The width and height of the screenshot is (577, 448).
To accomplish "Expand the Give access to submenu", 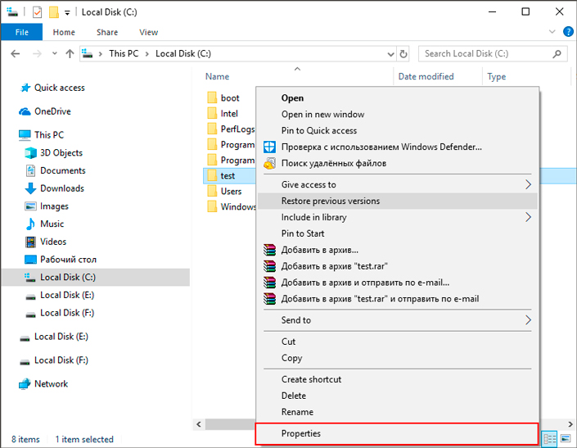I will pyautogui.click(x=398, y=184).
